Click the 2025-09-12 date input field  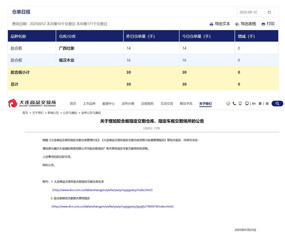coord(252,12)
